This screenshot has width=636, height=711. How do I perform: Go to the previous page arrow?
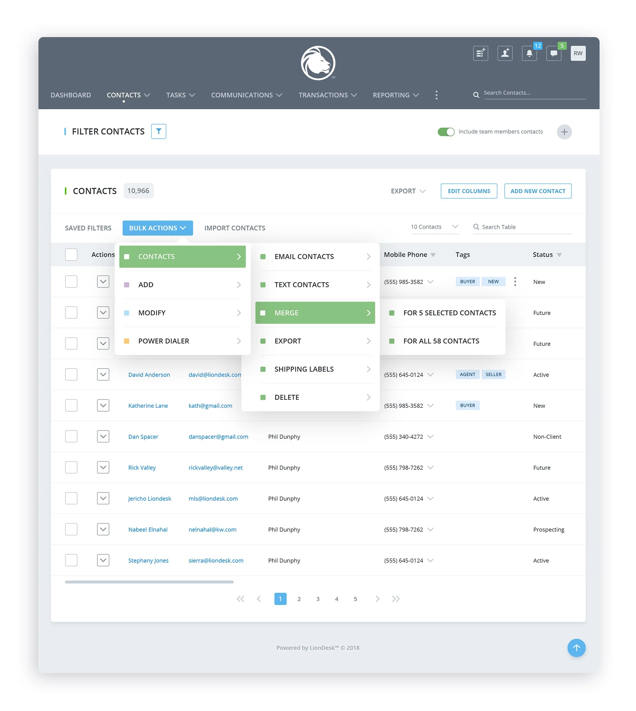coord(259,598)
